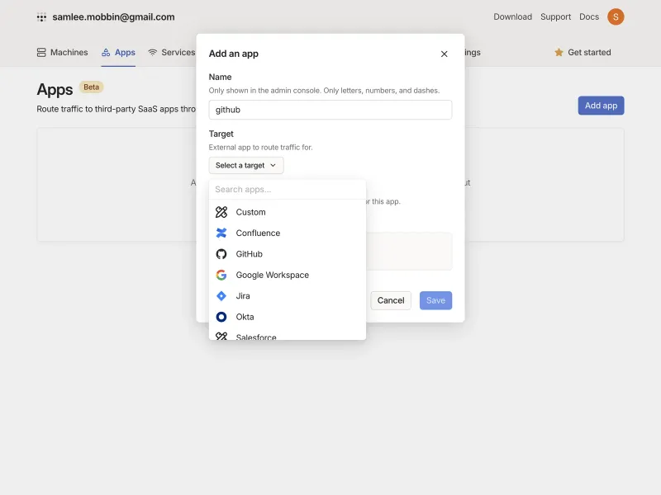Image resolution: width=661 pixels, height=495 pixels.
Task: Choose Custom from the target list
Action: click(288, 212)
